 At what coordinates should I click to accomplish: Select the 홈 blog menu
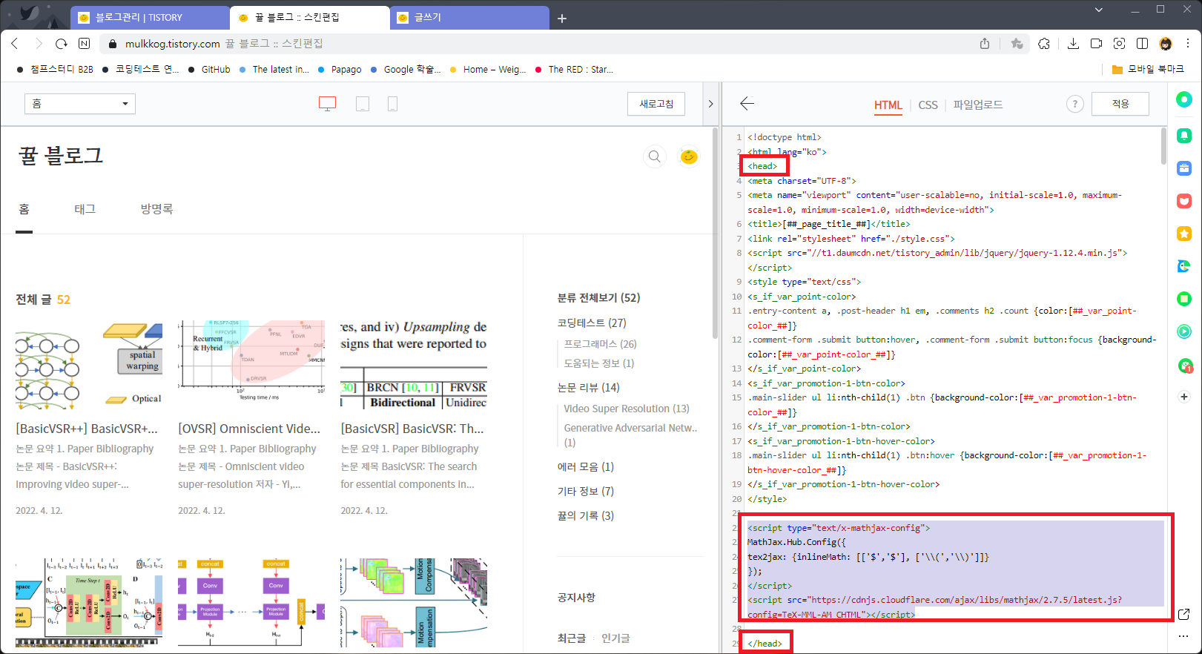click(x=24, y=209)
